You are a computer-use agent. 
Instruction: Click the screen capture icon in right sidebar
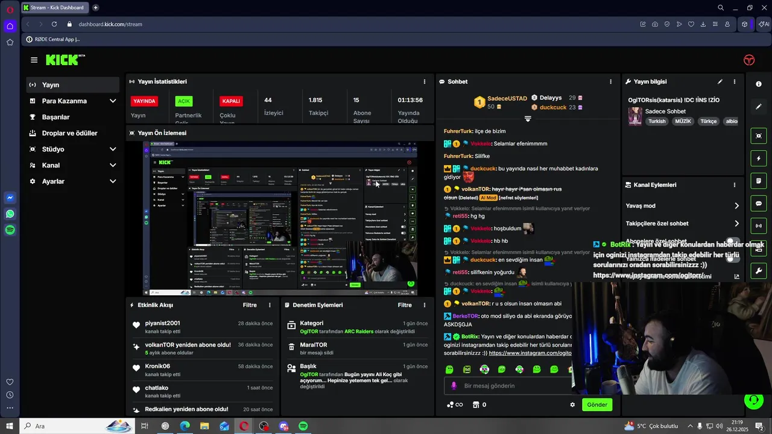click(x=759, y=136)
